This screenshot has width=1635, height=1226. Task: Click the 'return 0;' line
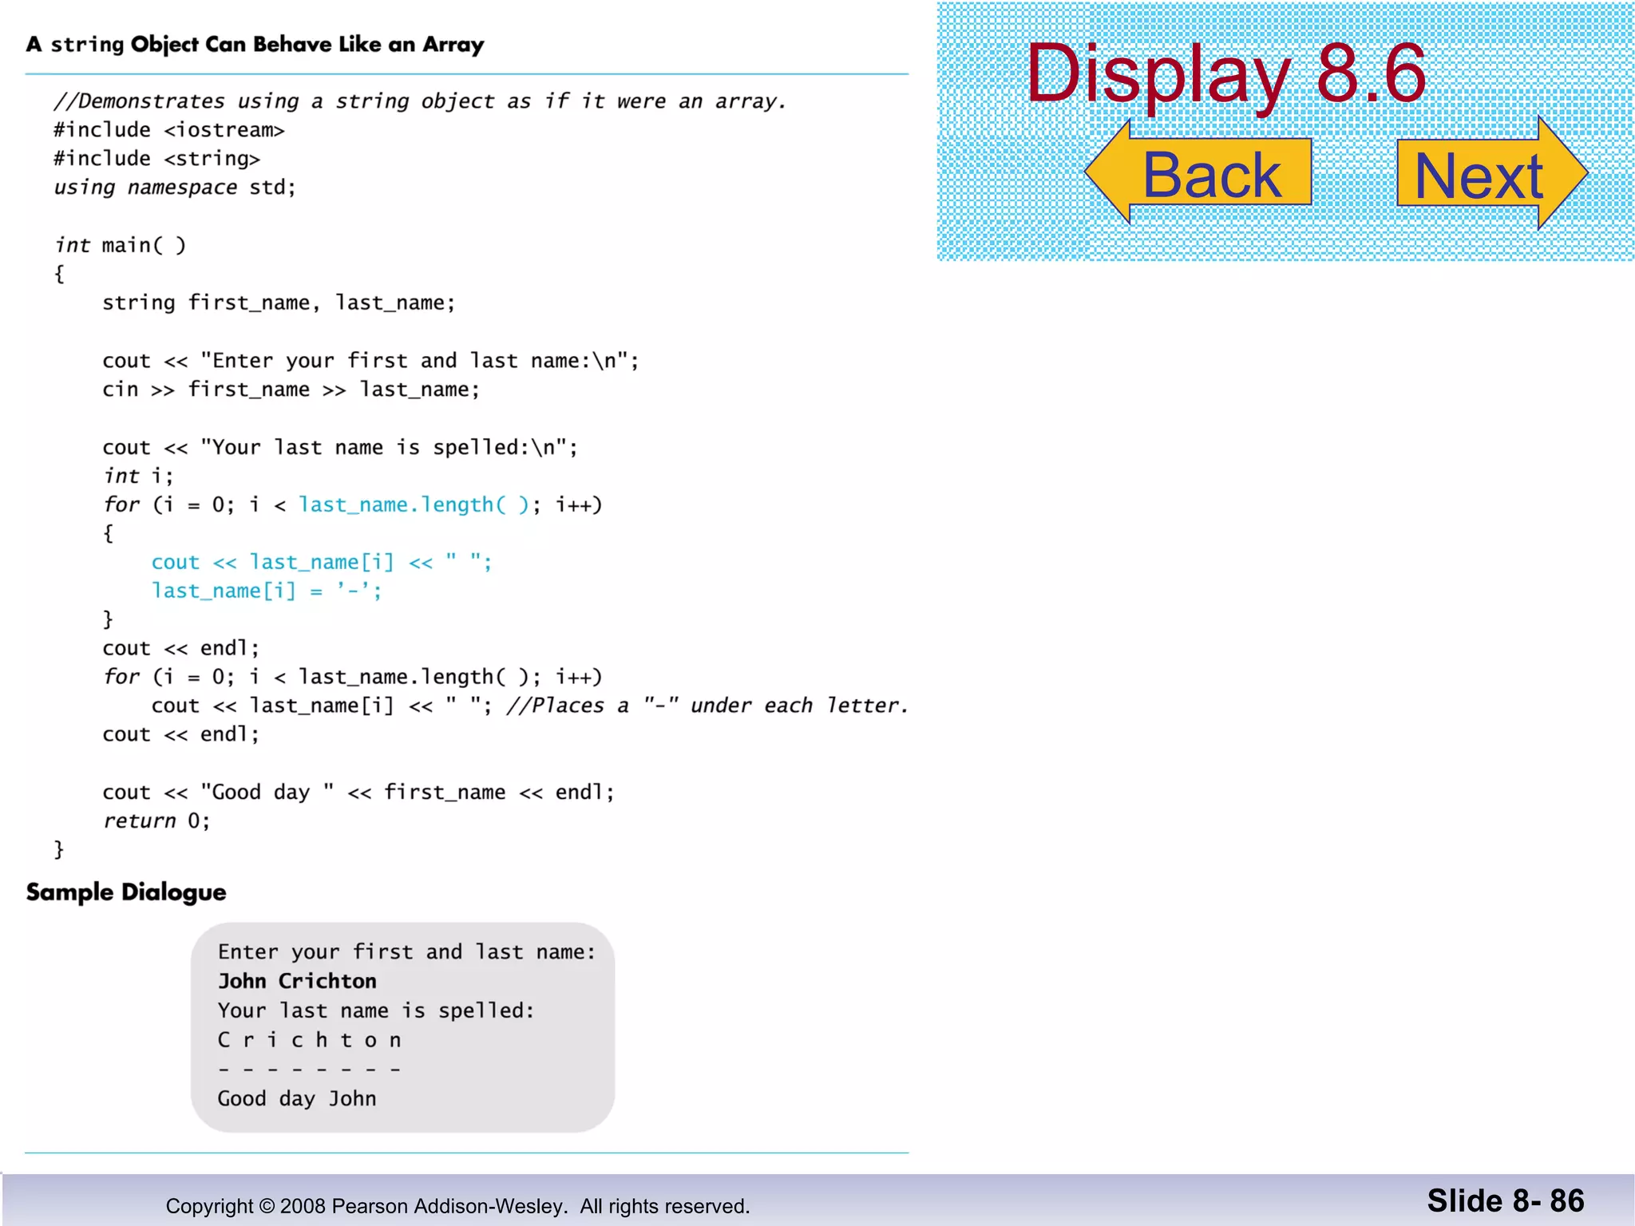[x=156, y=821]
